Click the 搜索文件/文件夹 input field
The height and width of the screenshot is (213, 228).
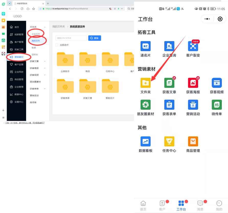71,38
